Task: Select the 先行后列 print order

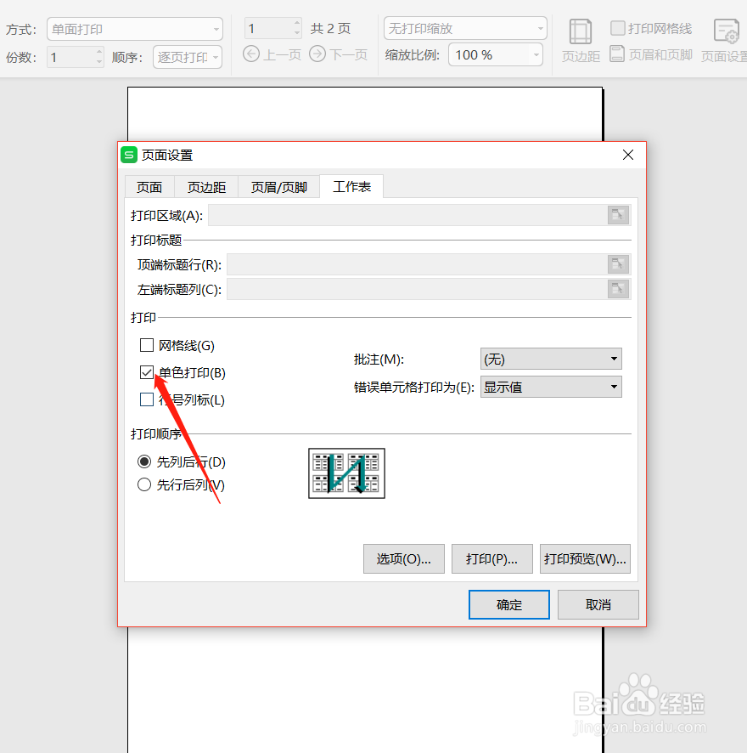Action: [x=144, y=486]
